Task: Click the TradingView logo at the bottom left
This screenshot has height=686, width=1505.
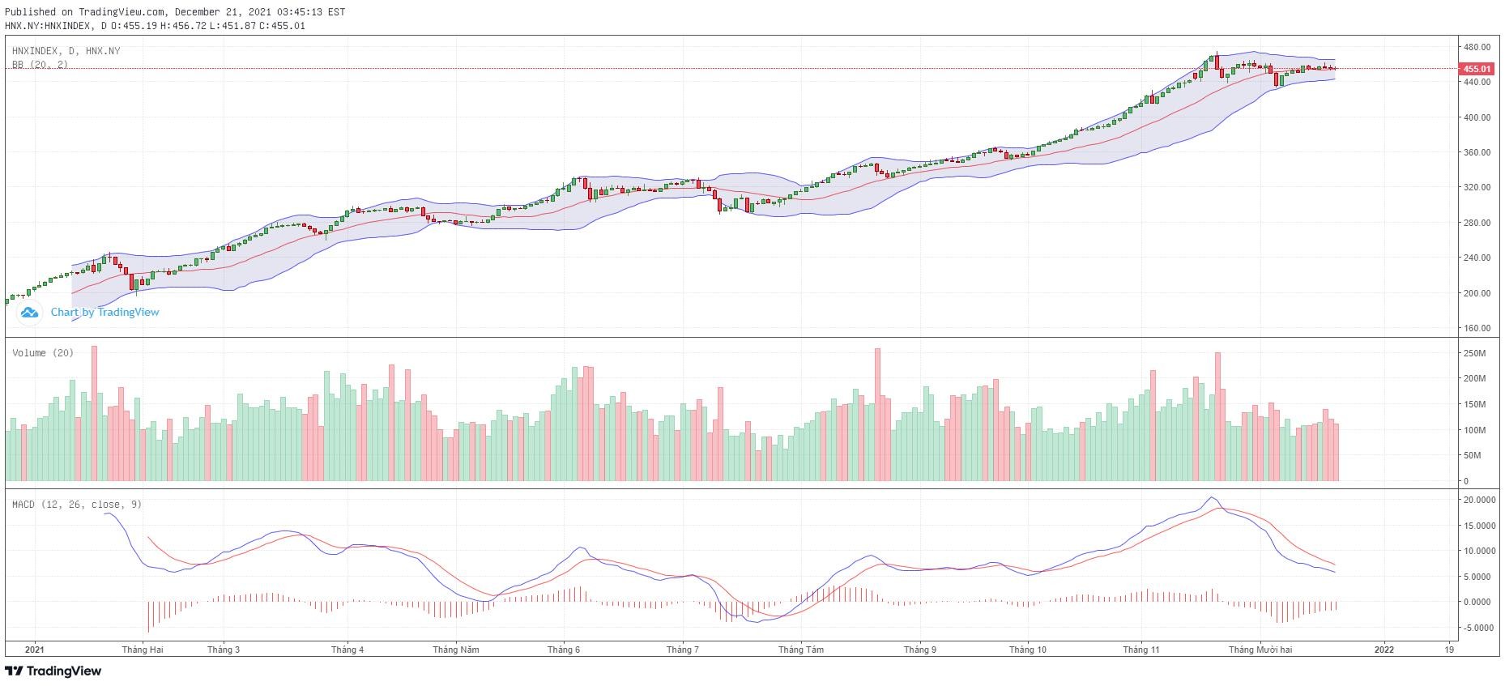Action: coord(53,671)
